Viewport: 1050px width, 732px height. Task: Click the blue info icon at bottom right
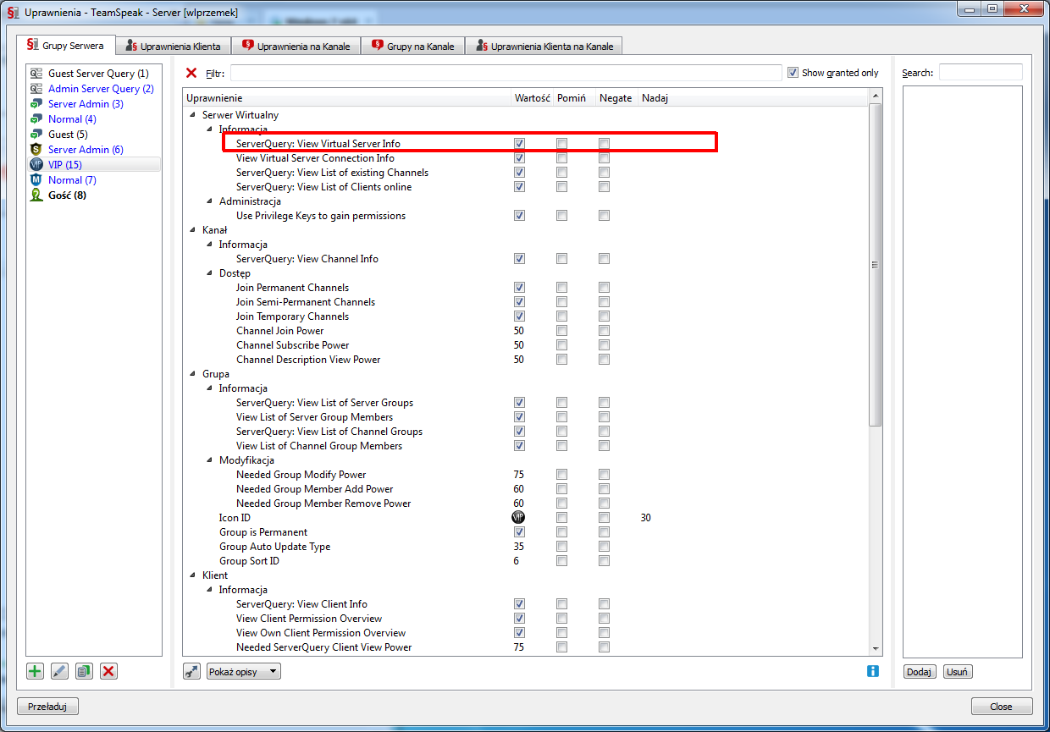[873, 671]
